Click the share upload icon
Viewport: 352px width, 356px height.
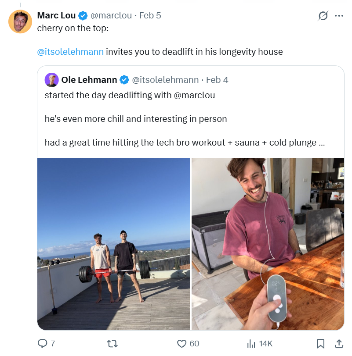[x=339, y=343]
